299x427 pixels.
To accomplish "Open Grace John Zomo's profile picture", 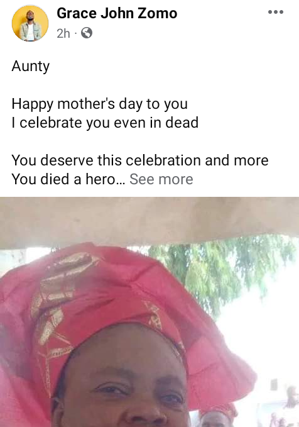I will [30, 23].
